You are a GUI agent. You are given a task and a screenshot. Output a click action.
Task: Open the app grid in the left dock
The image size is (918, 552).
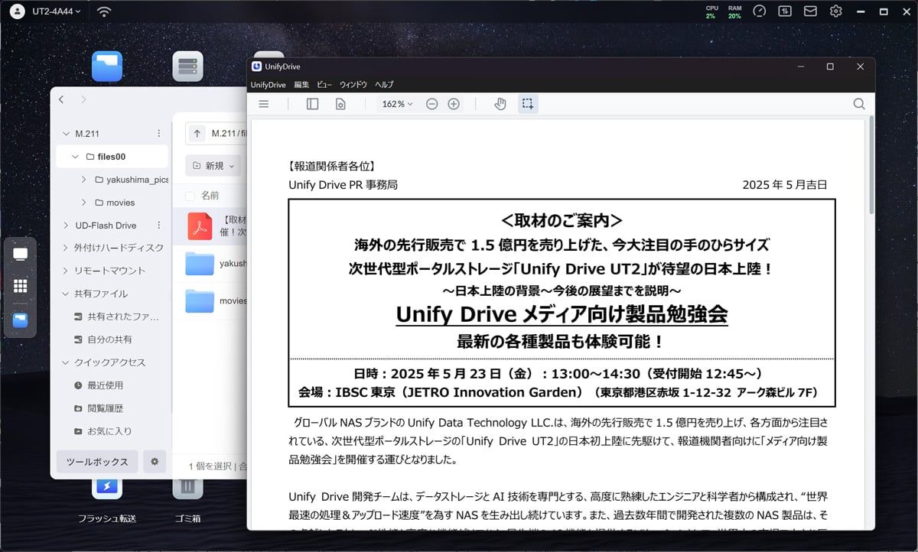pyautogui.click(x=21, y=286)
